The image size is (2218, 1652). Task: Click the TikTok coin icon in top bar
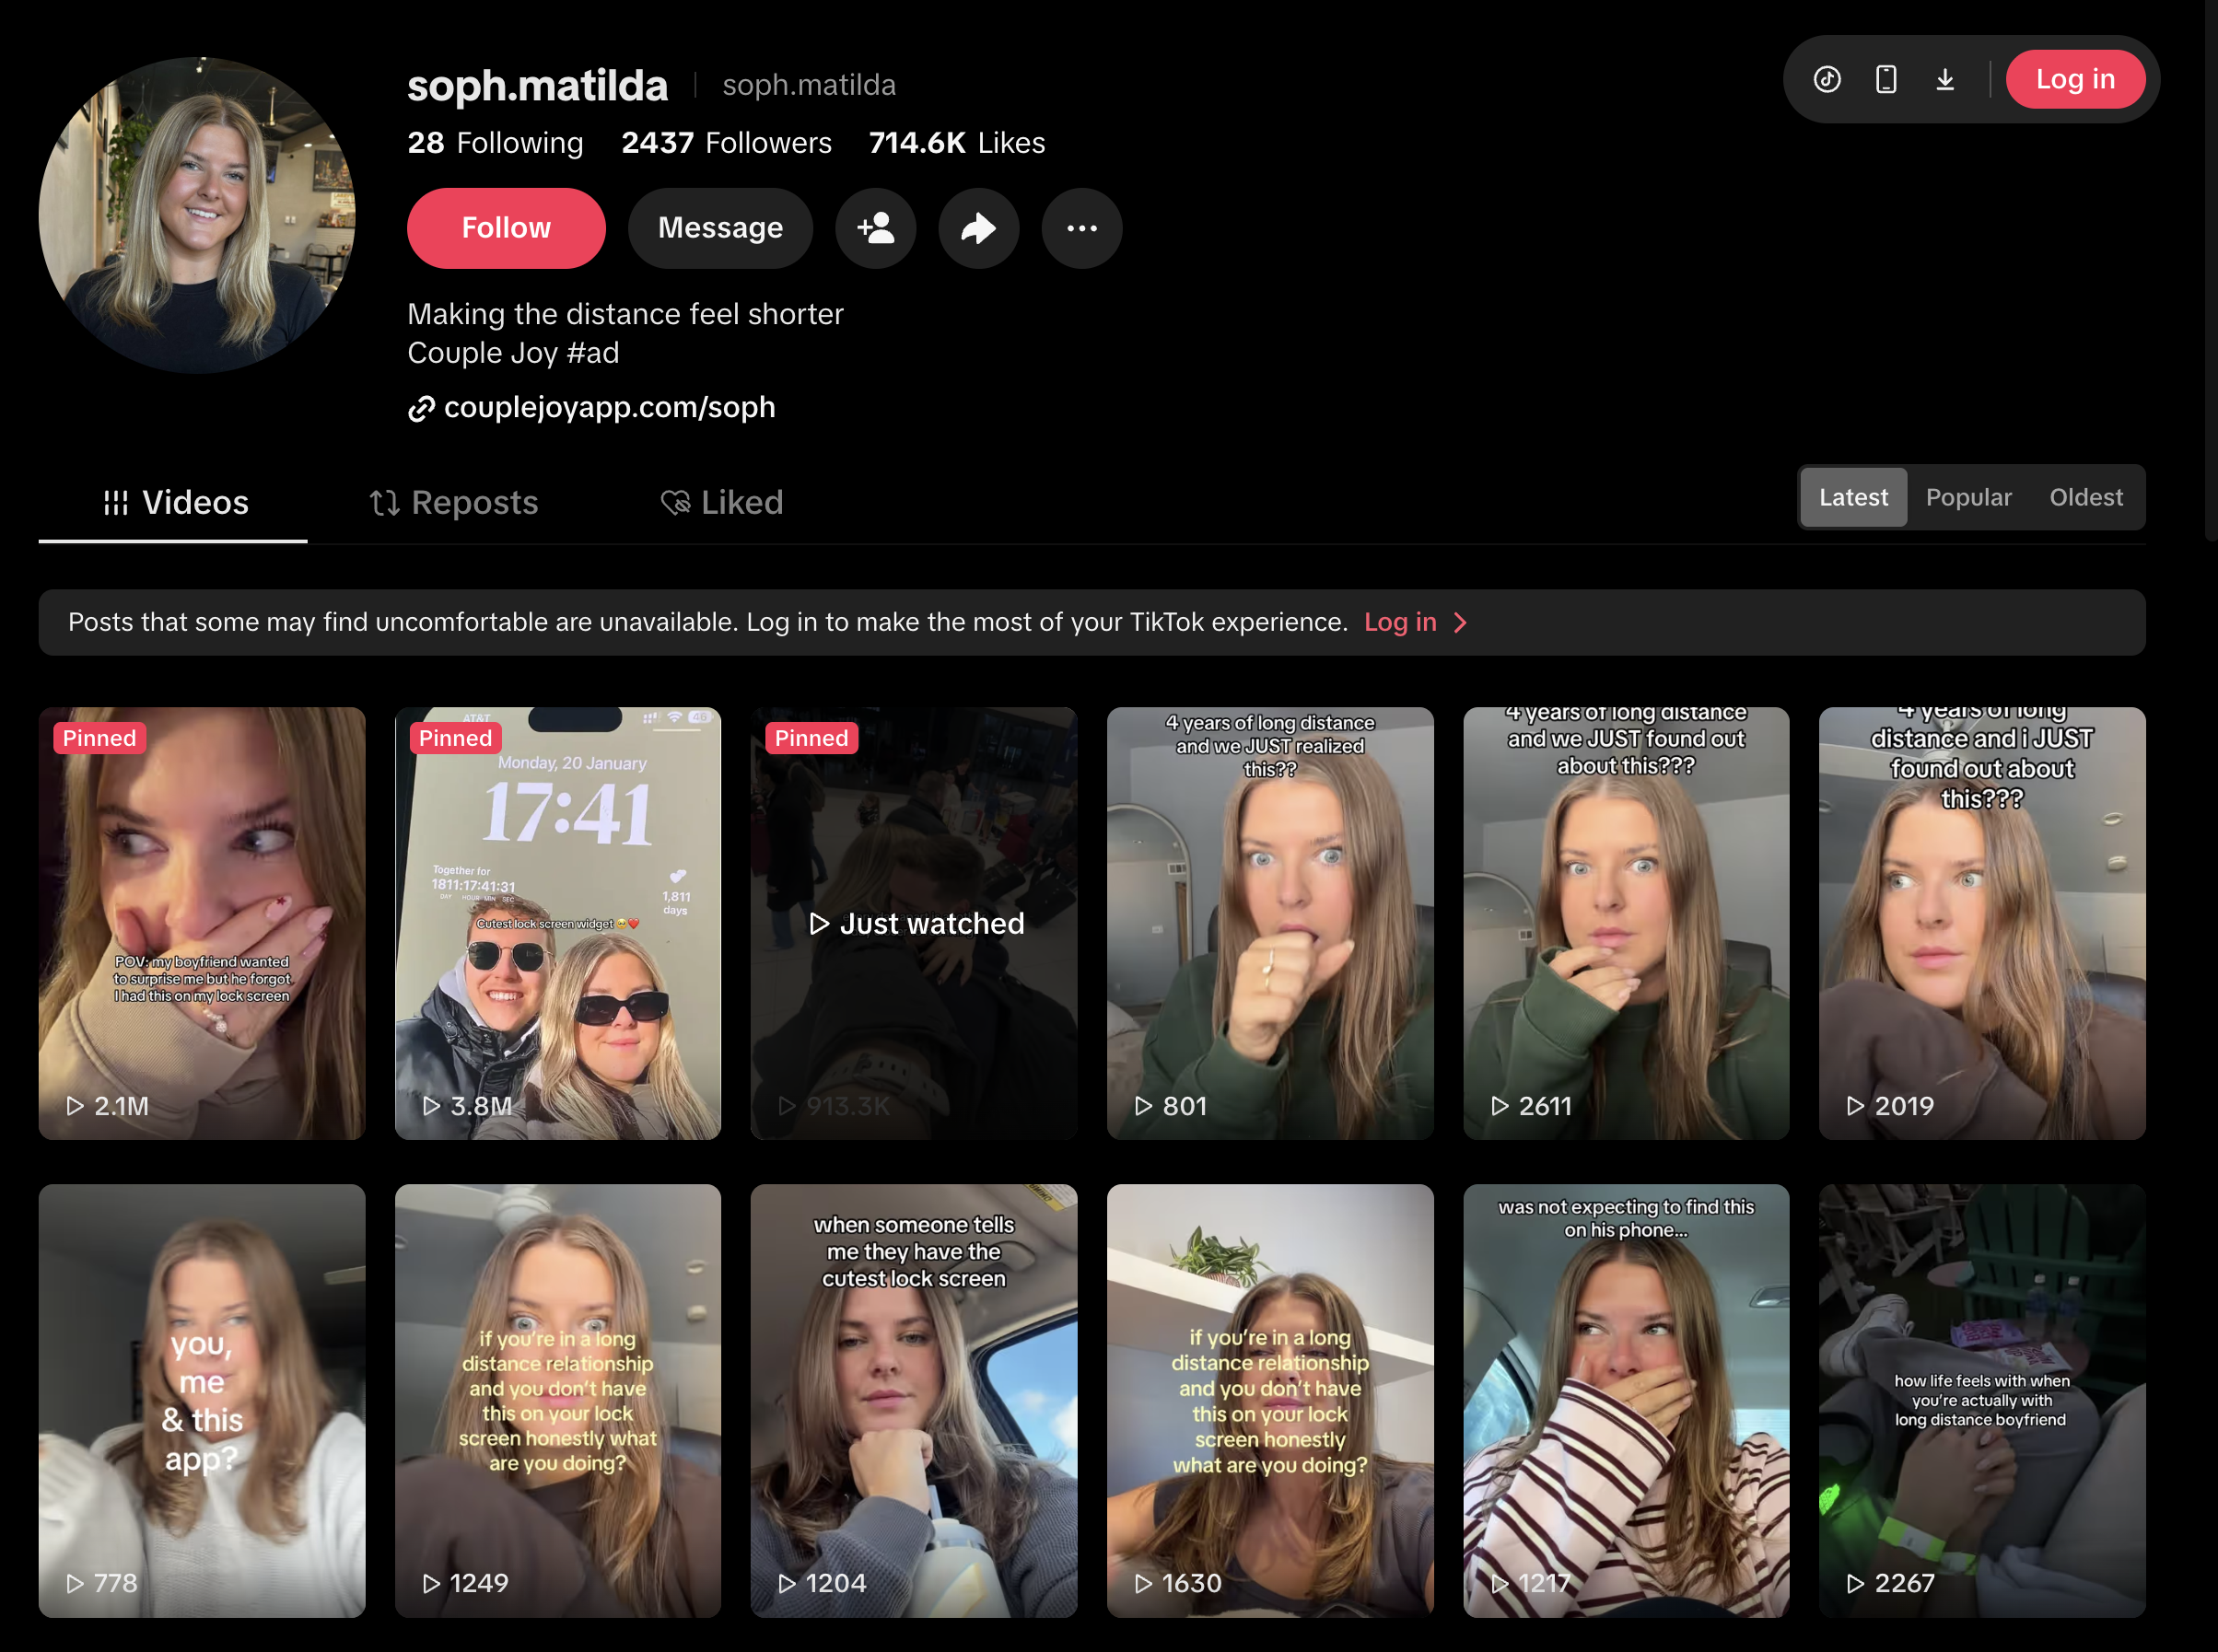coord(1827,79)
